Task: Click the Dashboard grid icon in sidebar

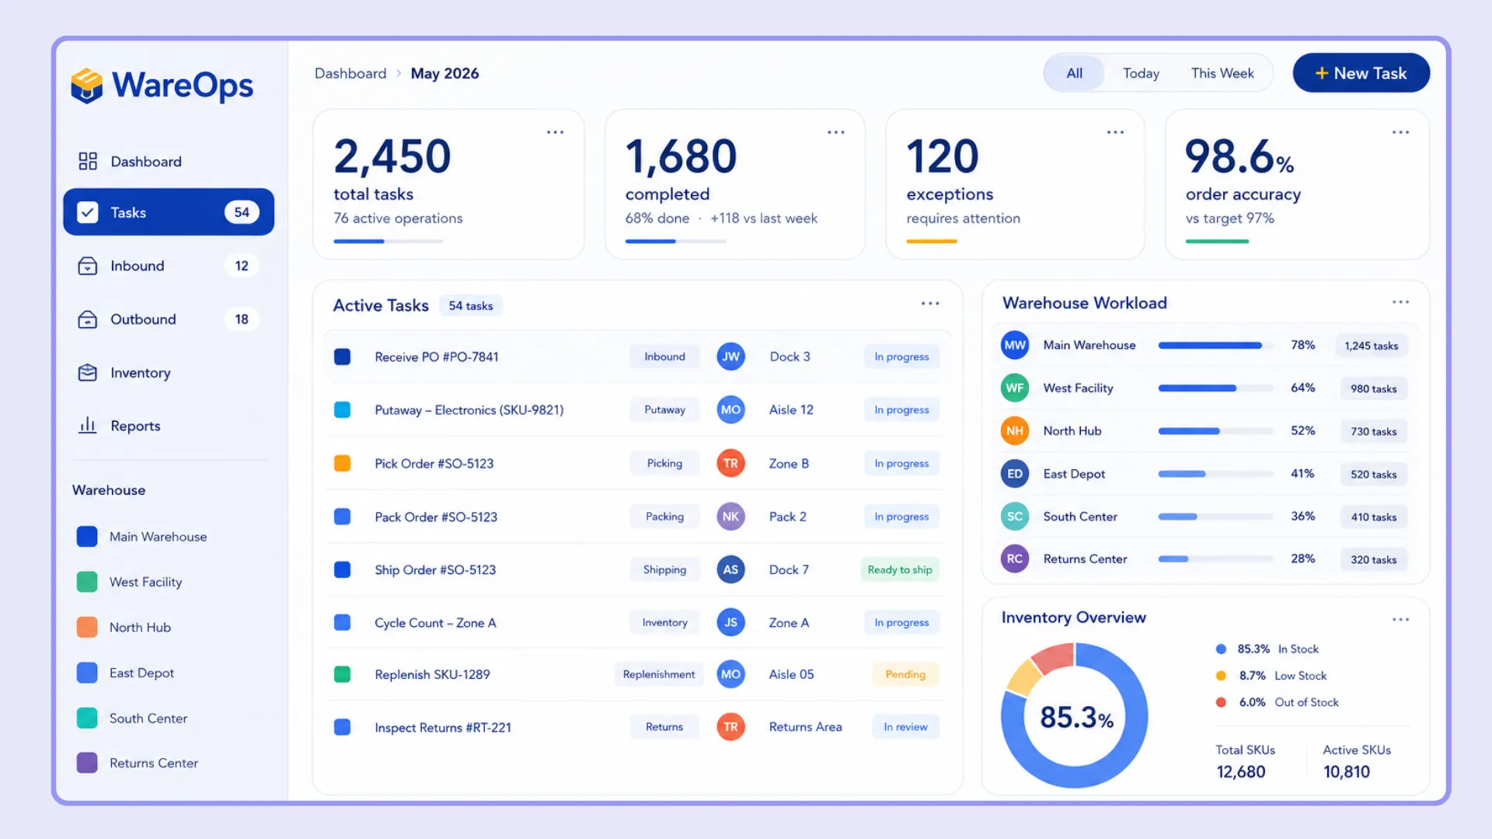Action: [x=88, y=161]
